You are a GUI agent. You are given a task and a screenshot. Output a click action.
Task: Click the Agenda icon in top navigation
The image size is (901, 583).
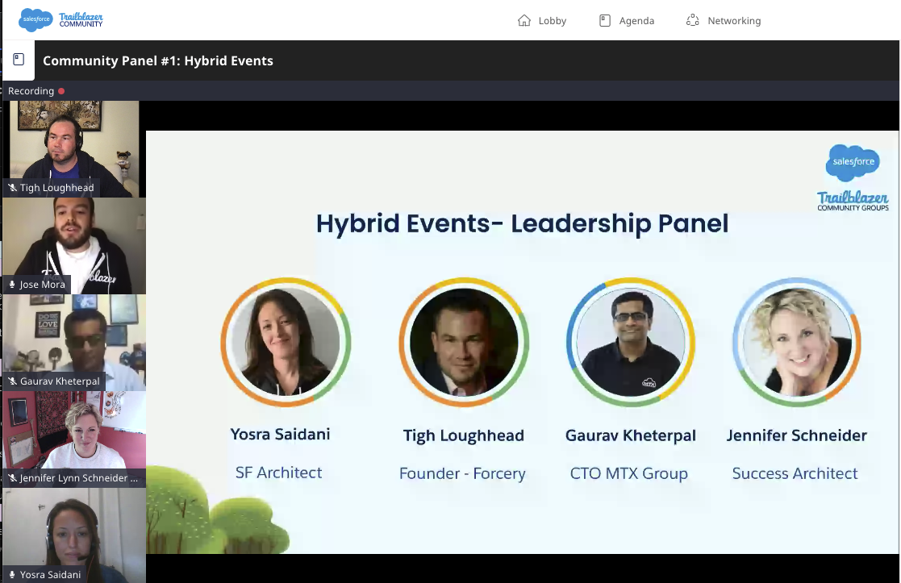(604, 21)
